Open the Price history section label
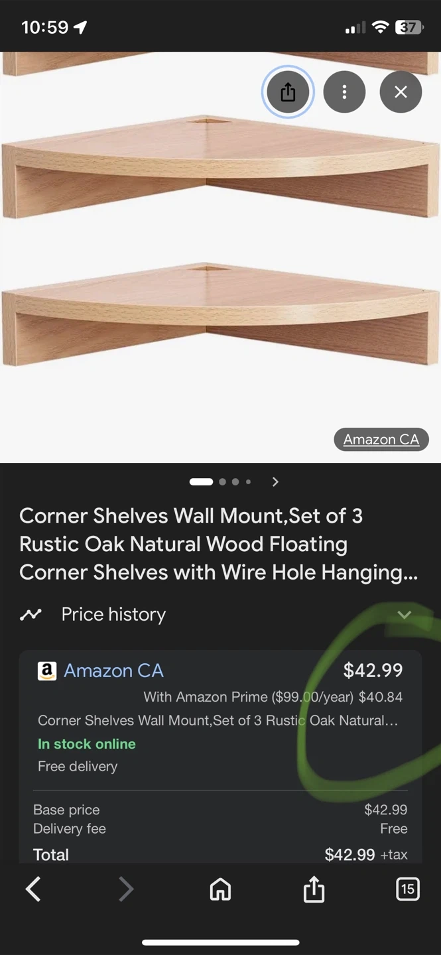 coord(113,615)
